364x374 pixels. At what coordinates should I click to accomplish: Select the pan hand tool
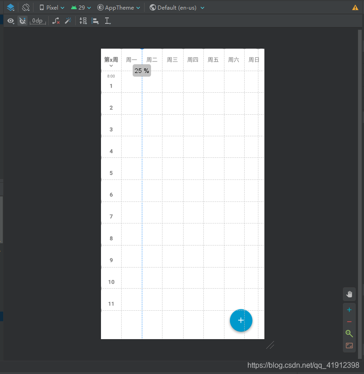(x=349, y=294)
